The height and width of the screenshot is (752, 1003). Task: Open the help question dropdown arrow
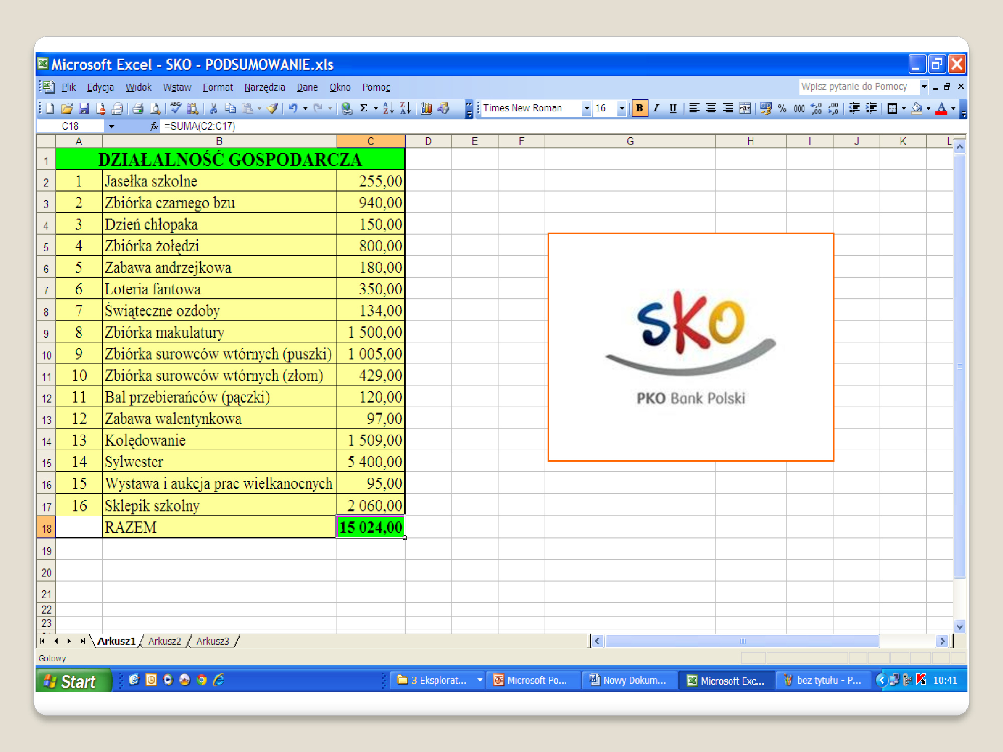pyautogui.click(x=924, y=87)
